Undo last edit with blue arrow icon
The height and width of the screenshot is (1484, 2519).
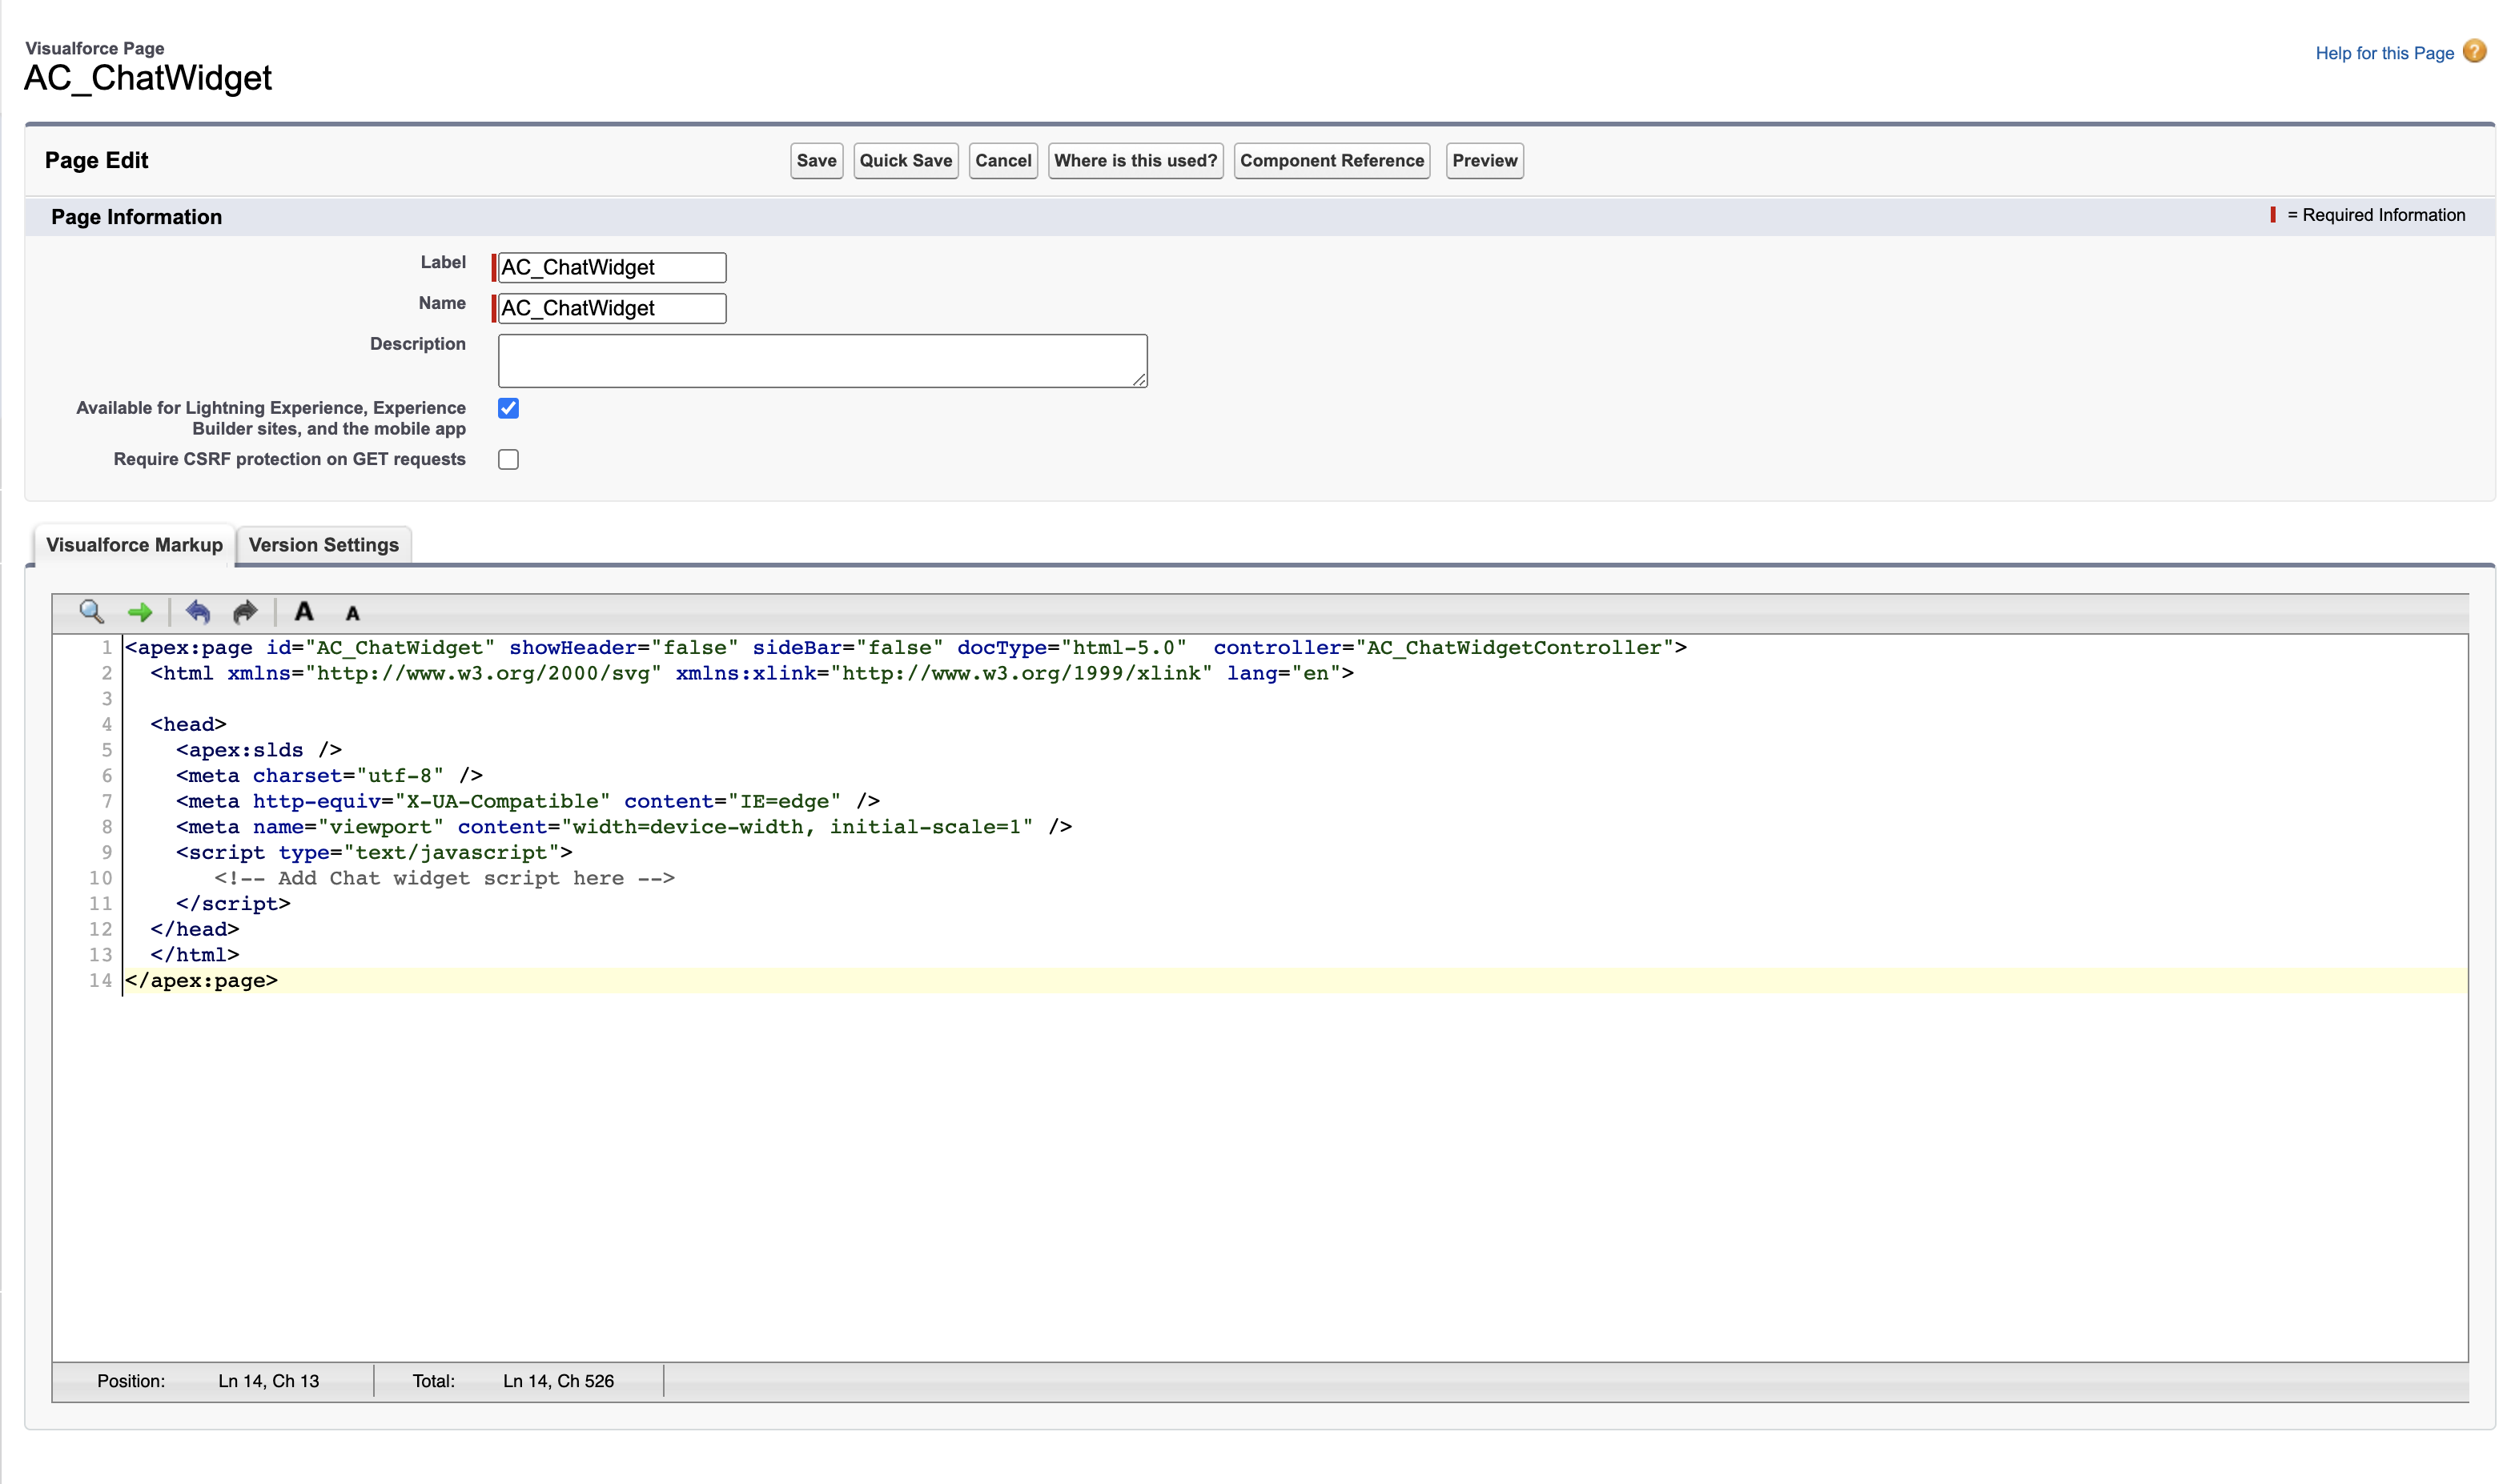click(x=198, y=612)
